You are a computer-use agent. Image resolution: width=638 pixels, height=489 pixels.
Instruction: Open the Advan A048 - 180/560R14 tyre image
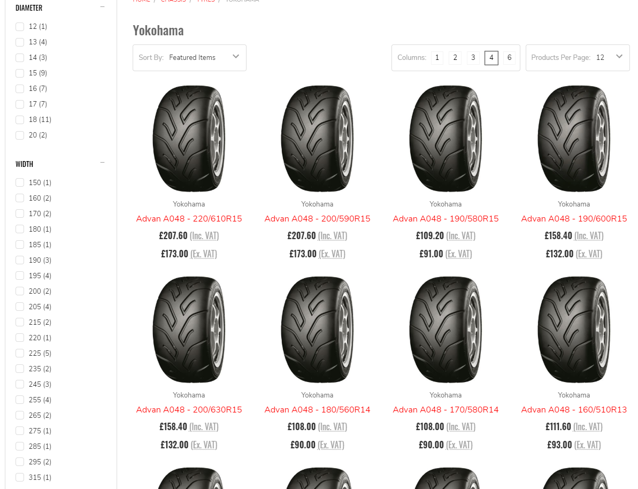(317, 330)
